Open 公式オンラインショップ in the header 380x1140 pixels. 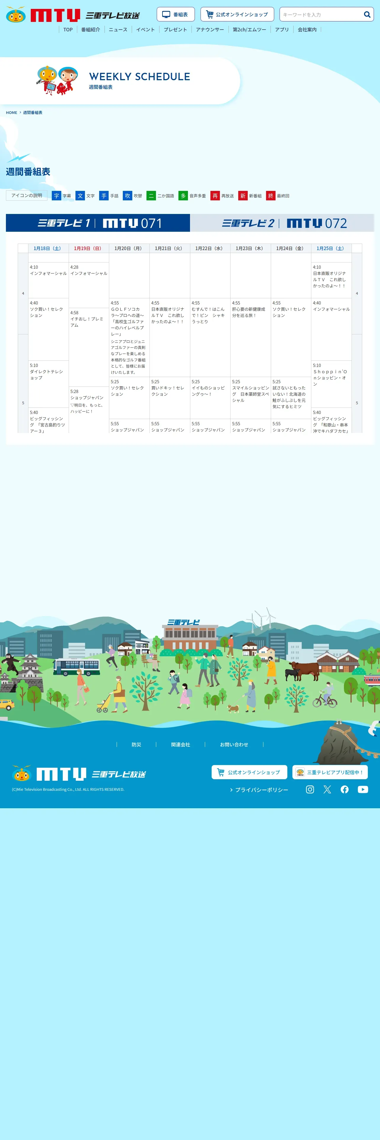tap(237, 15)
